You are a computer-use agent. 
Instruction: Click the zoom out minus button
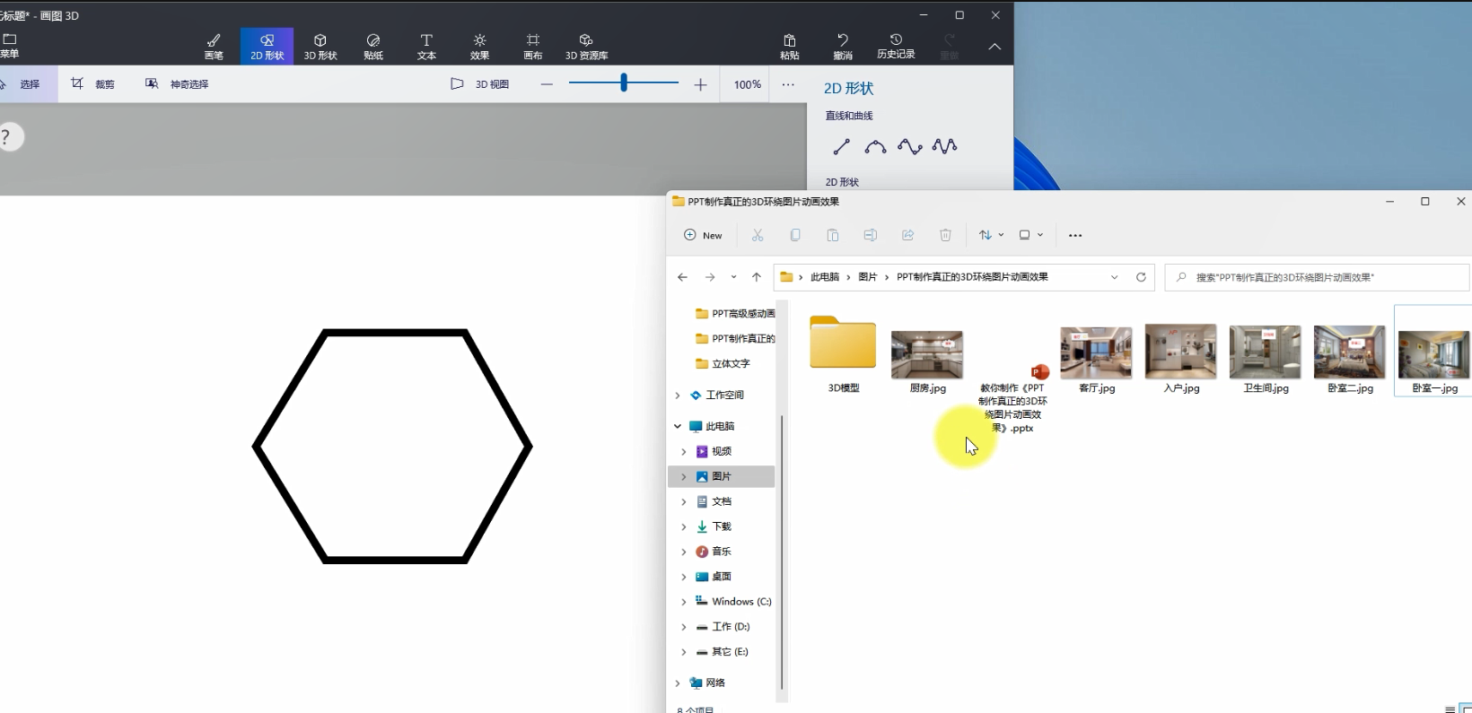[547, 84]
